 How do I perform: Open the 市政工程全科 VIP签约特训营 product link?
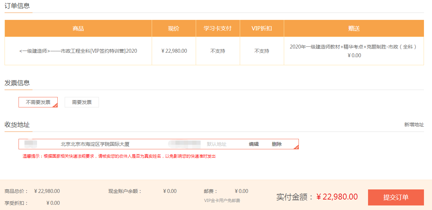point(78,51)
